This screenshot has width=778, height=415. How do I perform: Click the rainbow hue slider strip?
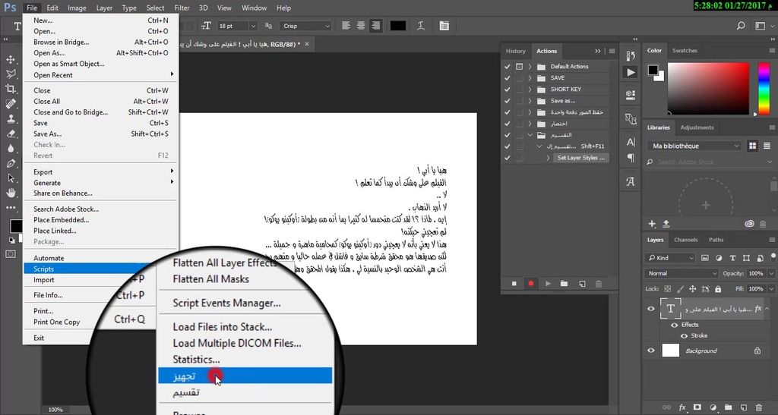(764, 88)
